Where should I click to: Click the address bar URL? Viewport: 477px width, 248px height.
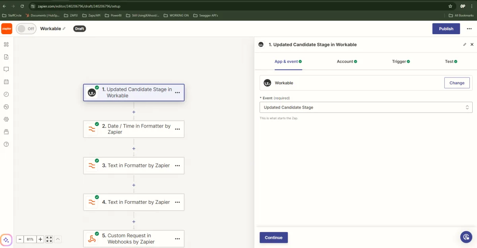pyautogui.click(x=79, y=6)
